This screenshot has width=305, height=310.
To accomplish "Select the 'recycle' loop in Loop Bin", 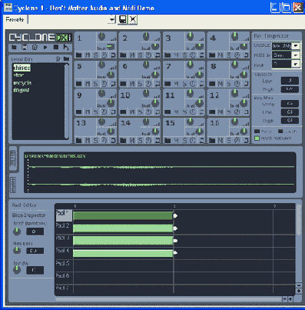I will click(22, 83).
